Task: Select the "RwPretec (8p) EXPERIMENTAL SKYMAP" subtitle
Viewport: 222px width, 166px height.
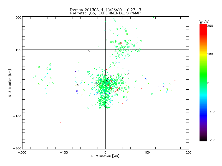Action: pyautogui.click(x=105, y=13)
